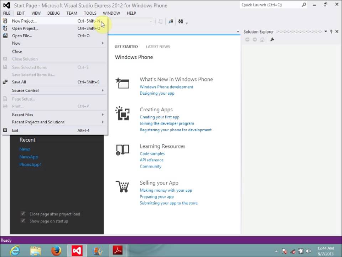Click the Quick Launch magnifier icon
This screenshot has width=342, height=257.
(304, 5)
